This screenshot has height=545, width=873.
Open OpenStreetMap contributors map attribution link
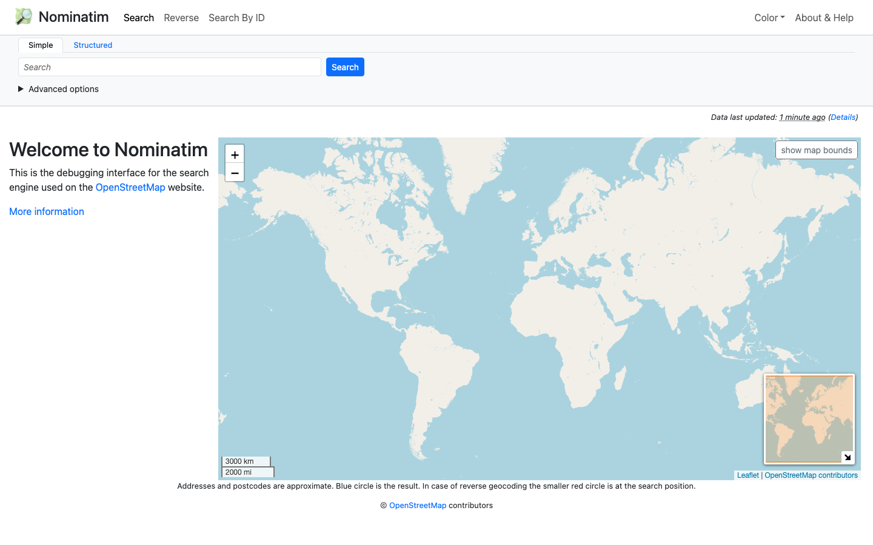[x=811, y=475]
